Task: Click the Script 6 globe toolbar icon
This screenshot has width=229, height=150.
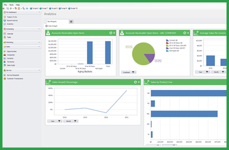Action: click(31, 8)
